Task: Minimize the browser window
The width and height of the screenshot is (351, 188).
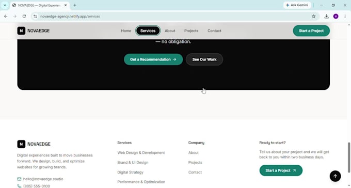Action: coord(322,5)
